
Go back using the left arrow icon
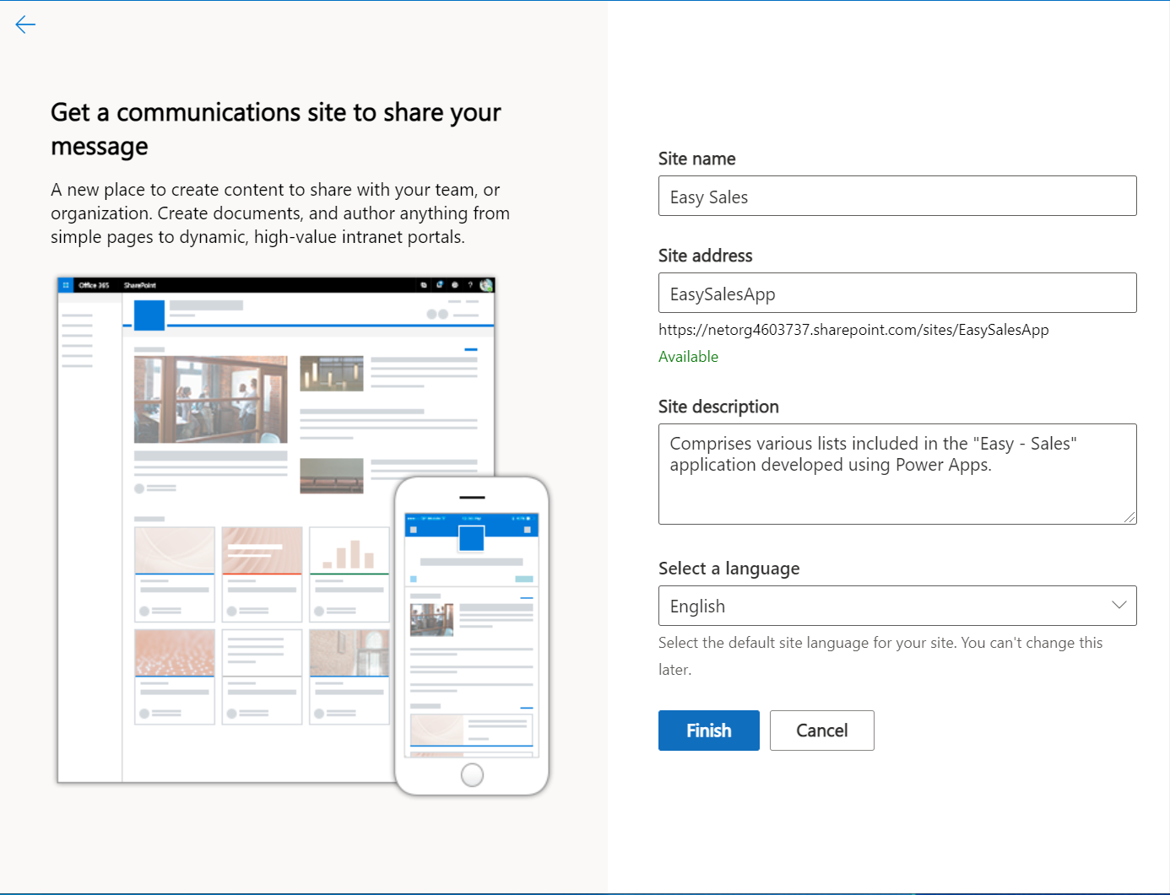click(25, 24)
